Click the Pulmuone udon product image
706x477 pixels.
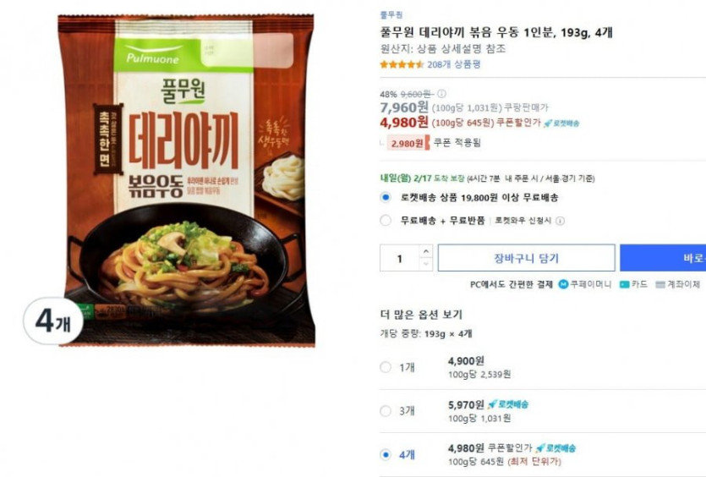(186, 181)
